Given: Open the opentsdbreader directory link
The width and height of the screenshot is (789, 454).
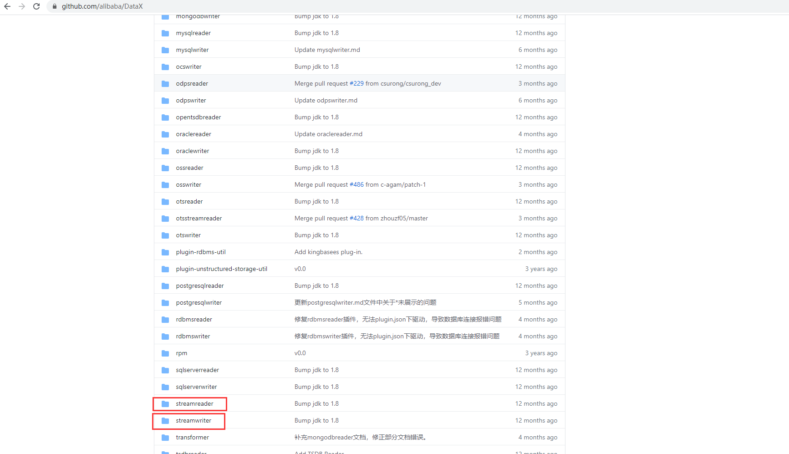Looking at the screenshot, I should pos(199,117).
